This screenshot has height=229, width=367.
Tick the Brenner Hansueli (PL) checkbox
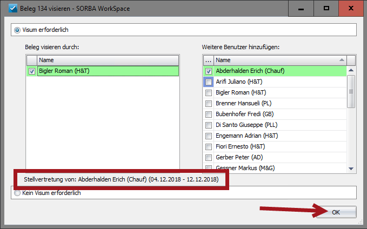pos(208,104)
